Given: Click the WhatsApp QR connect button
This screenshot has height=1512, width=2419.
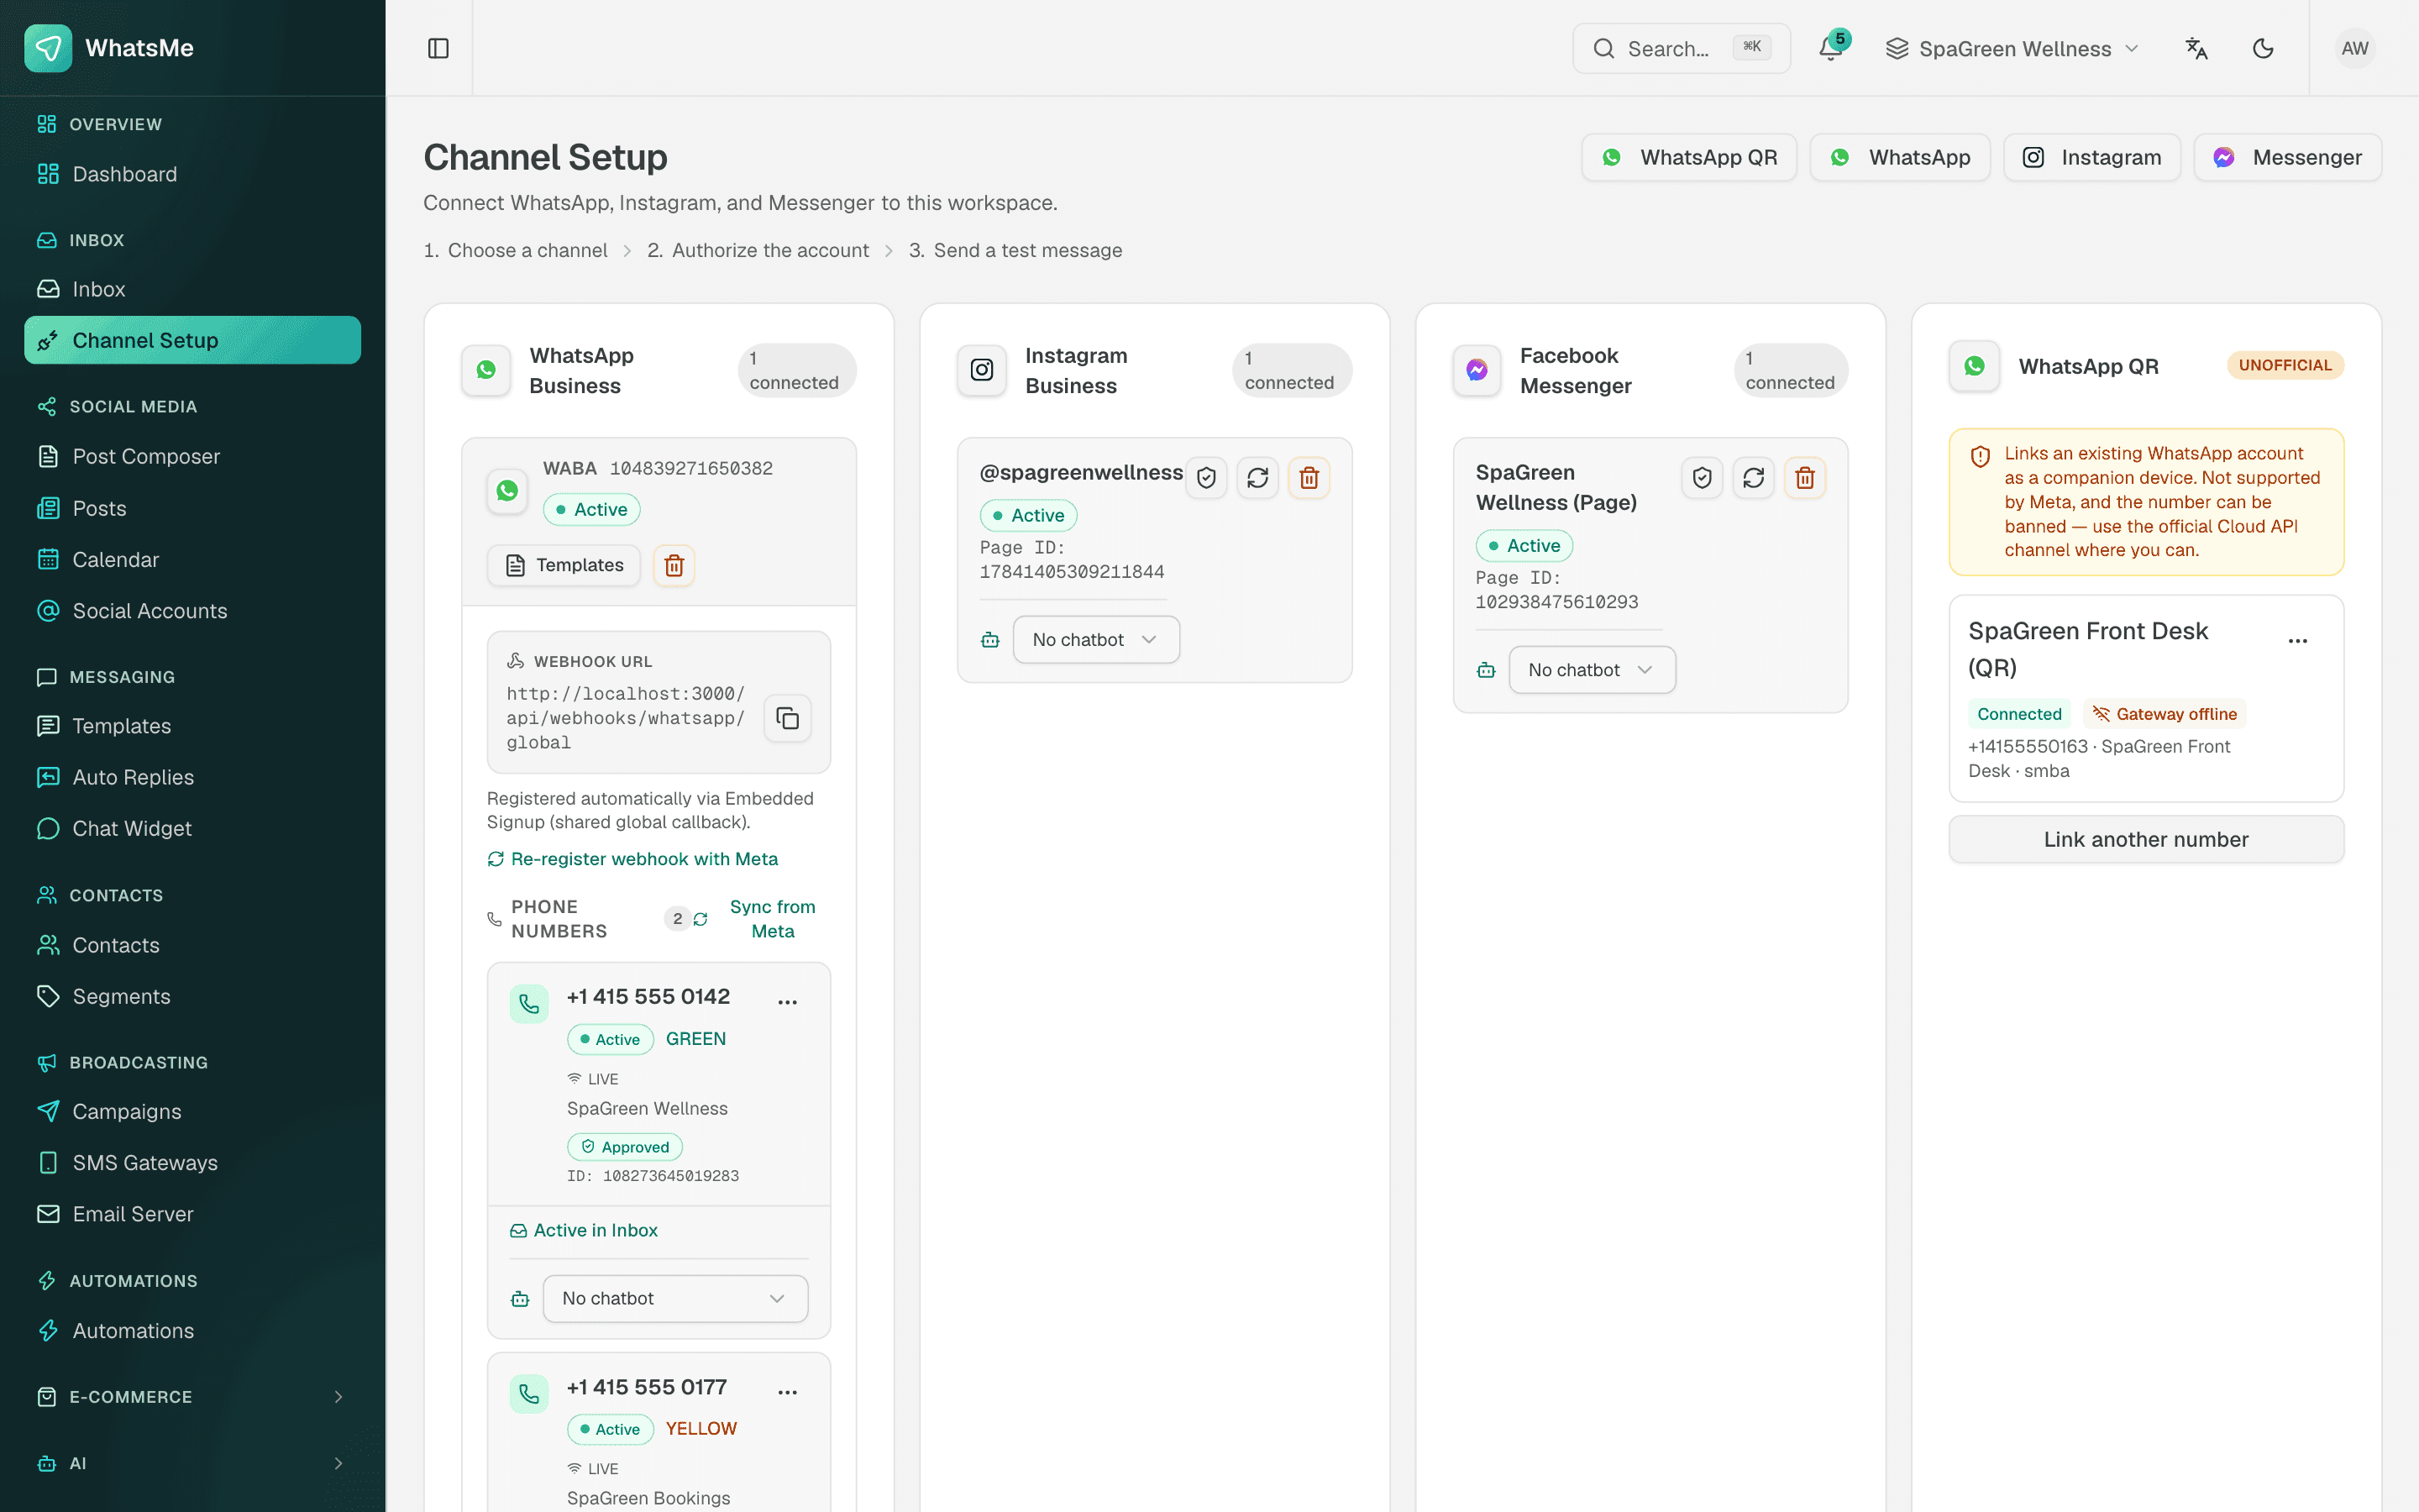Looking at the screenshot, I should point(1688,157).
